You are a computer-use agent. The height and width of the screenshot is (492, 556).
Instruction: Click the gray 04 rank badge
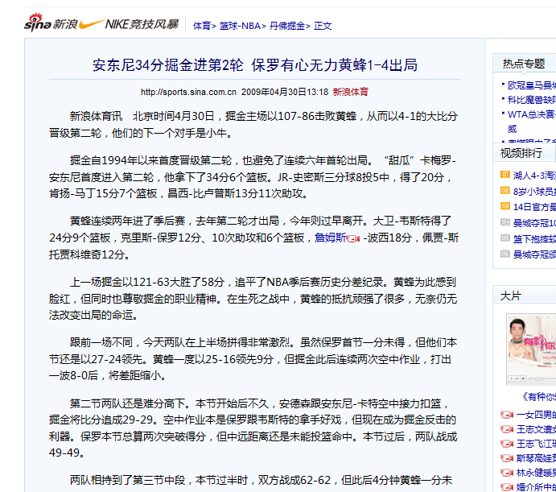coord(505,222)
